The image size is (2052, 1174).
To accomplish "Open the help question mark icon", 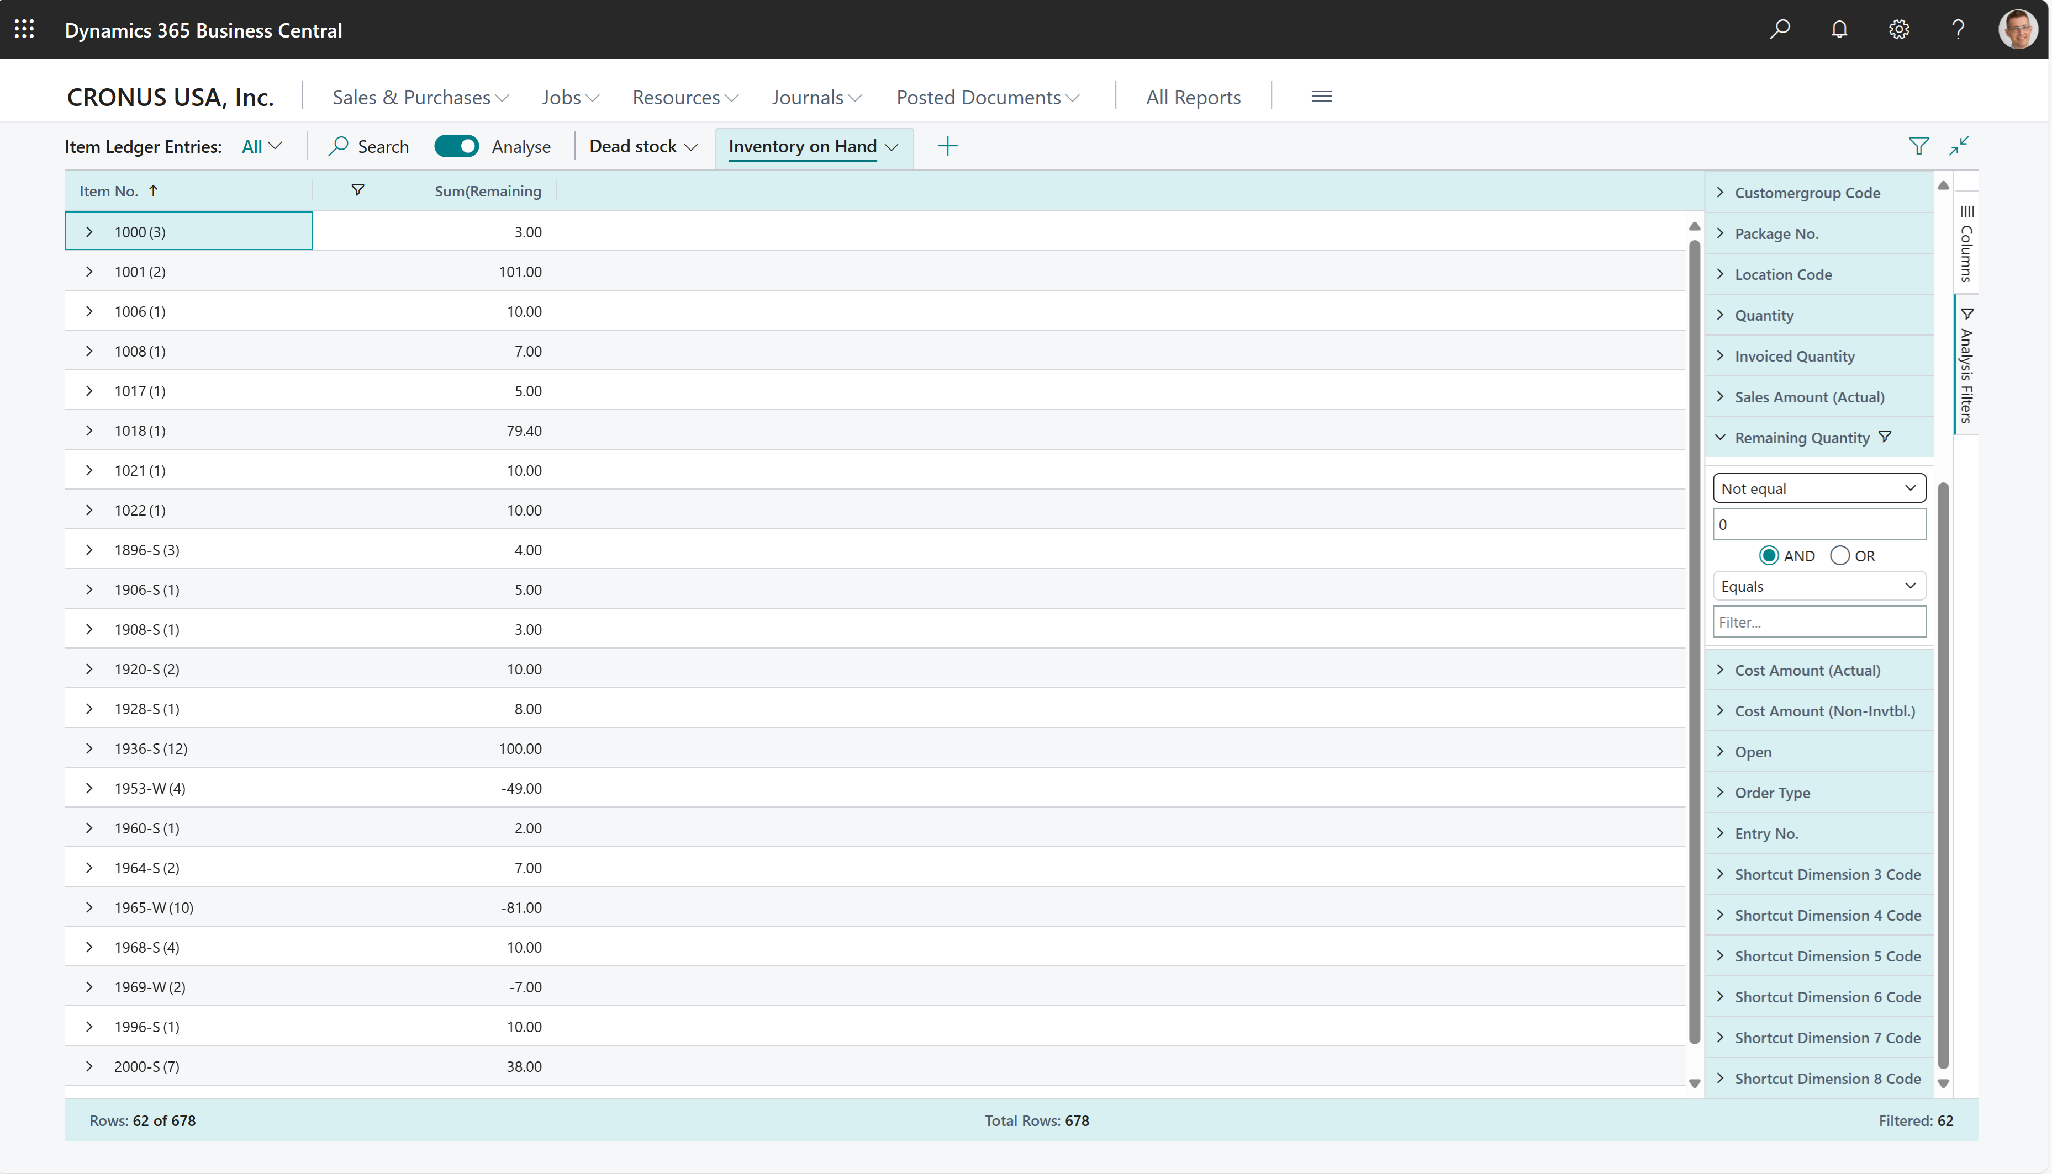I will click(x=1959, y=29).
